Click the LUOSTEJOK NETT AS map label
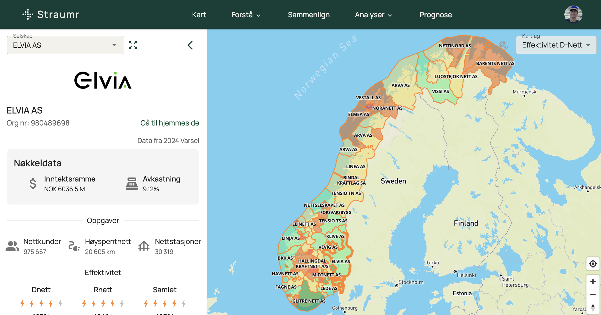This screenshot has height=315, width=601. point(456,76)
